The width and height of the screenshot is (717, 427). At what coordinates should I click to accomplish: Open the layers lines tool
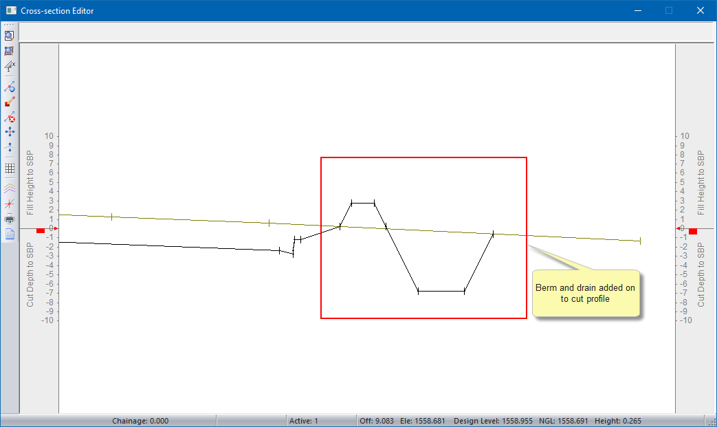pos(10,187)
